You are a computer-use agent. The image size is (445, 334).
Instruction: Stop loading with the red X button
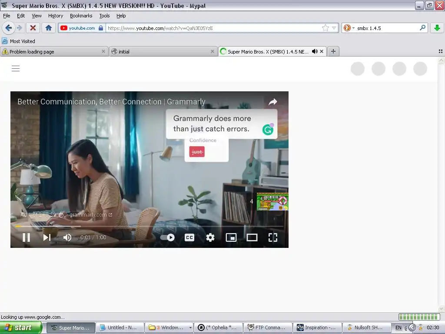(33, 28)
